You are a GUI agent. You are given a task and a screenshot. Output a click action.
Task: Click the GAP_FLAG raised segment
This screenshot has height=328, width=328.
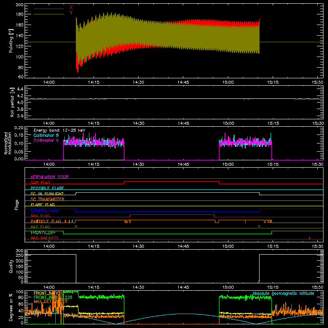[x=171, y=182]
